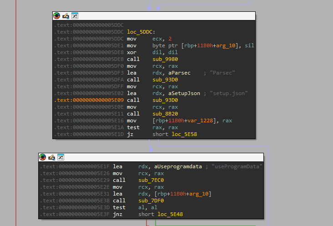333x226 pixels.
Task: Click the edit-comment pencil icon on the loc_5DDC node
Action: (x=66, y=16)
